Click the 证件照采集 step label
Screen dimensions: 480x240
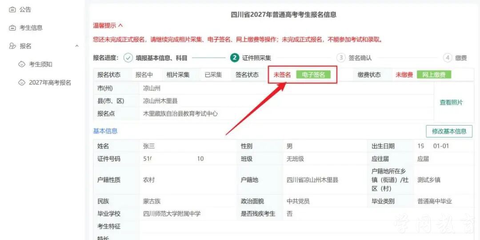click(256, 58)
